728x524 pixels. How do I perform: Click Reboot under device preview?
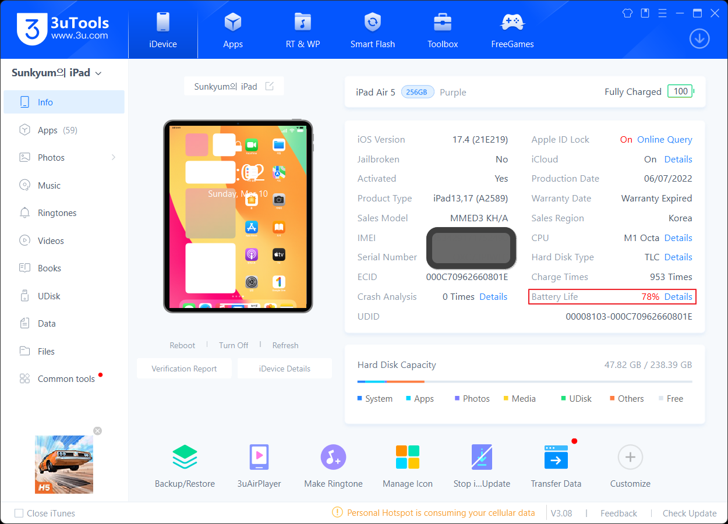[x=182, y=345]
